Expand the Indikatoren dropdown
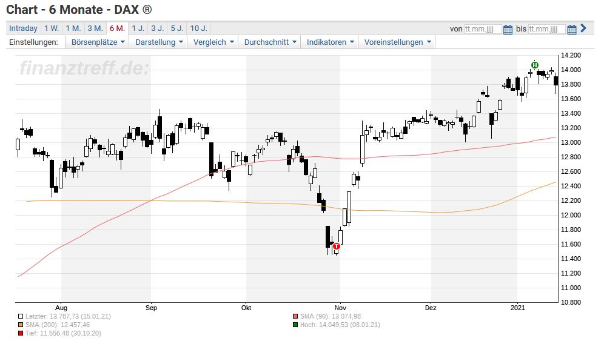Viewport: 601px width, 341px height. 330,42
